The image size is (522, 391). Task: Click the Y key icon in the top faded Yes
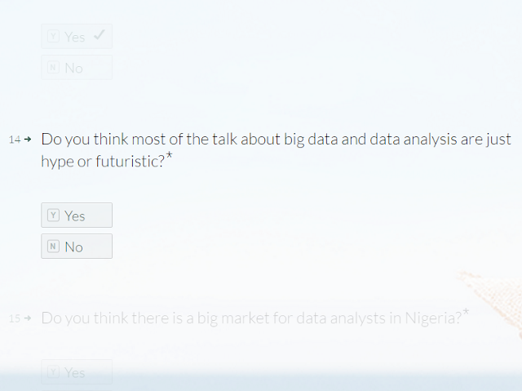click(x=54, y=37)
